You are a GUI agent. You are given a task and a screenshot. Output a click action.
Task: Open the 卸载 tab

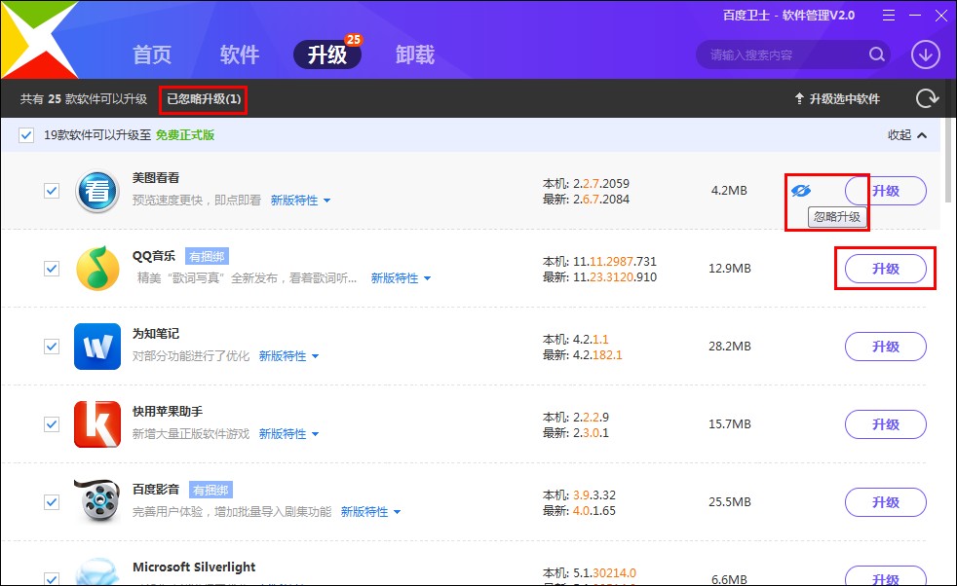415,55
